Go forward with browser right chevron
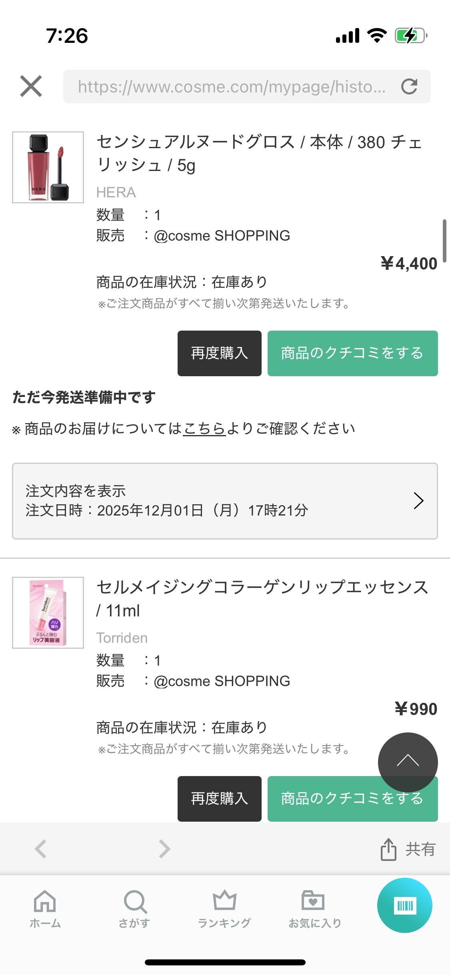Screen dimensions: 450x975 (164, 849)
